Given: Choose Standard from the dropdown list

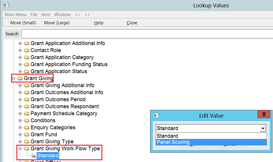Looking at the screenshot, I should [x=211, y=136].
